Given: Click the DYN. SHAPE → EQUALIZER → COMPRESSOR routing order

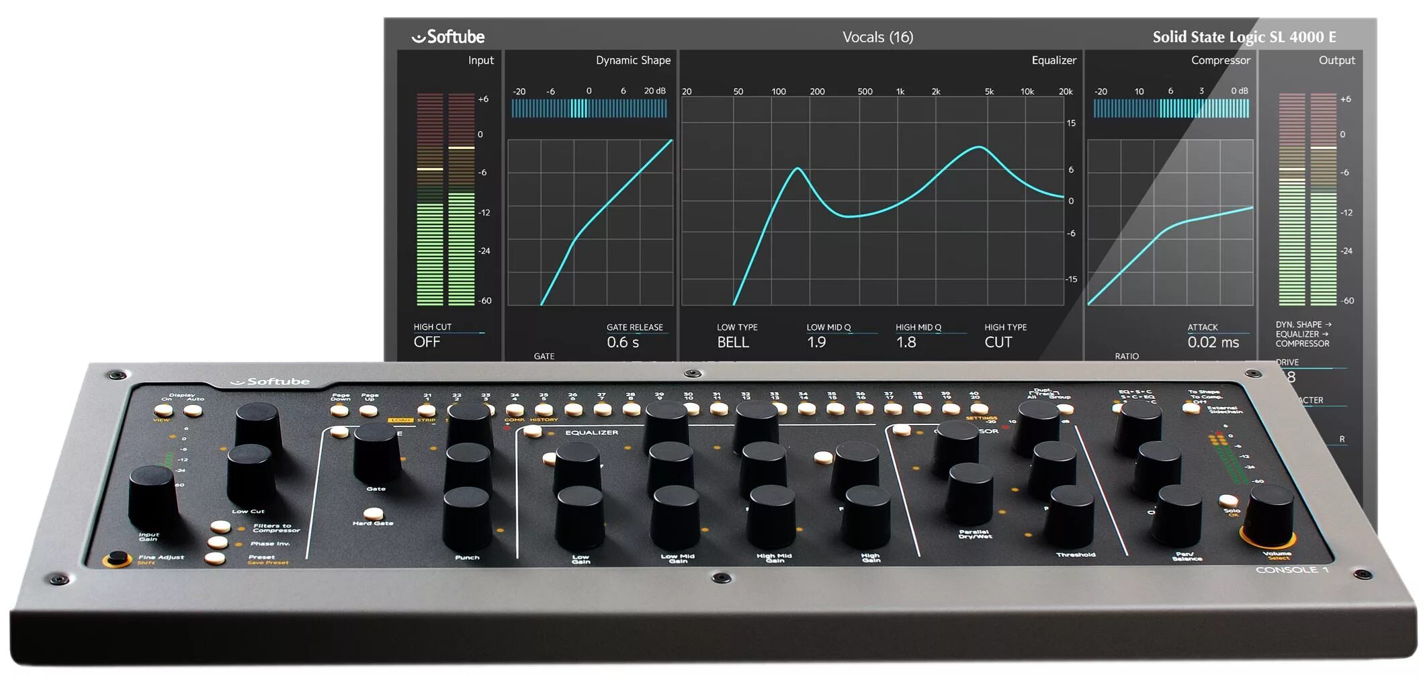Looking at the screenshot, I should coord(1303,334).
